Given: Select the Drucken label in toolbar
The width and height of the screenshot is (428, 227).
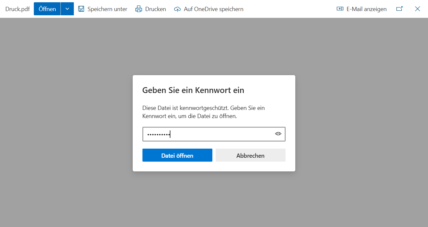Looking at the screenshot, I should pyautogui.click(x=155, y=9).
